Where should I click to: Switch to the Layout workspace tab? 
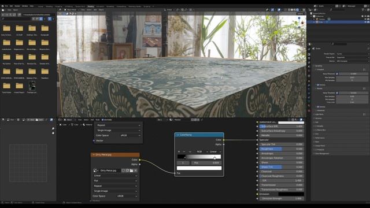pyautogui.click(x=40, y=6)
